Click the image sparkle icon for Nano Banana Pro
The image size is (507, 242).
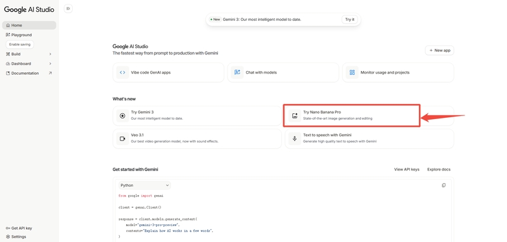(x=295, y=116)
